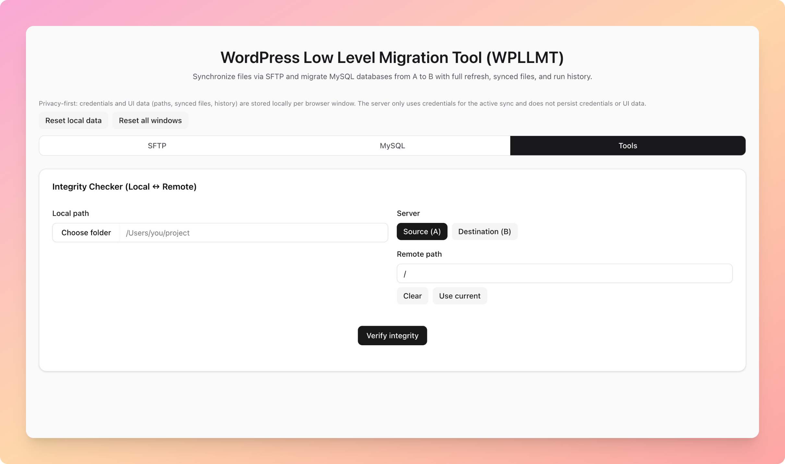Select Destination (B) server option
The height and width of the screenshot is (464, 785).
tap(484, 231)
